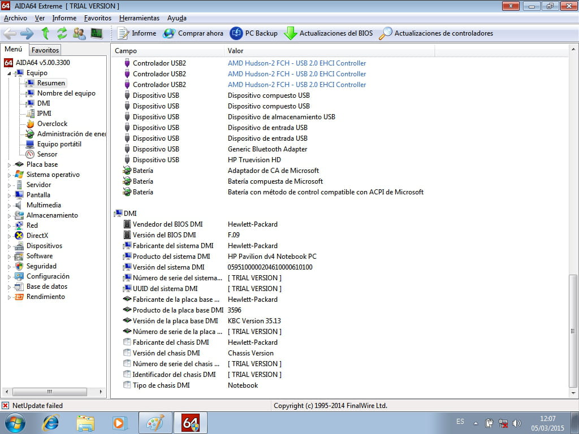Click the sidebar horizontal scroll right arrow
Viewport: 579px width, 434px height.
pyautogui.click(x=101, y=392)
